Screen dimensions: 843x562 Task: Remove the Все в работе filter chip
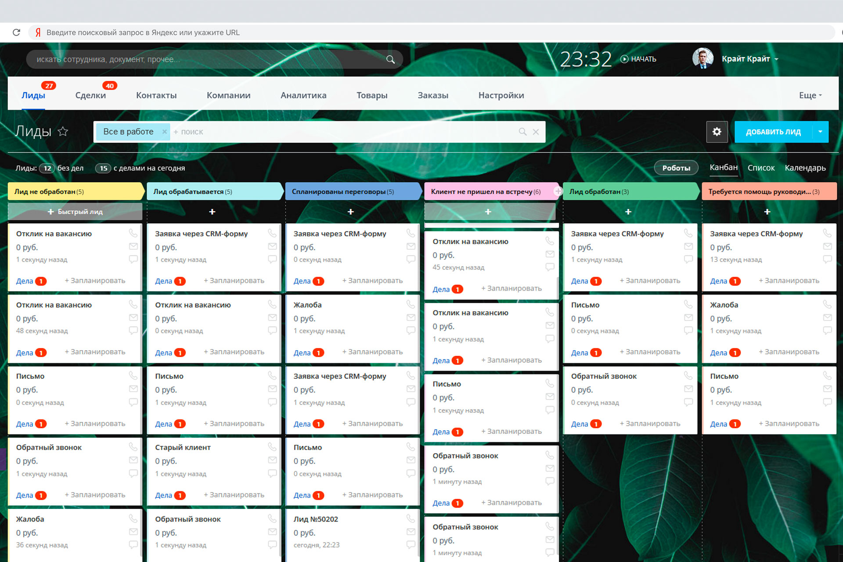tap(164, 132)
